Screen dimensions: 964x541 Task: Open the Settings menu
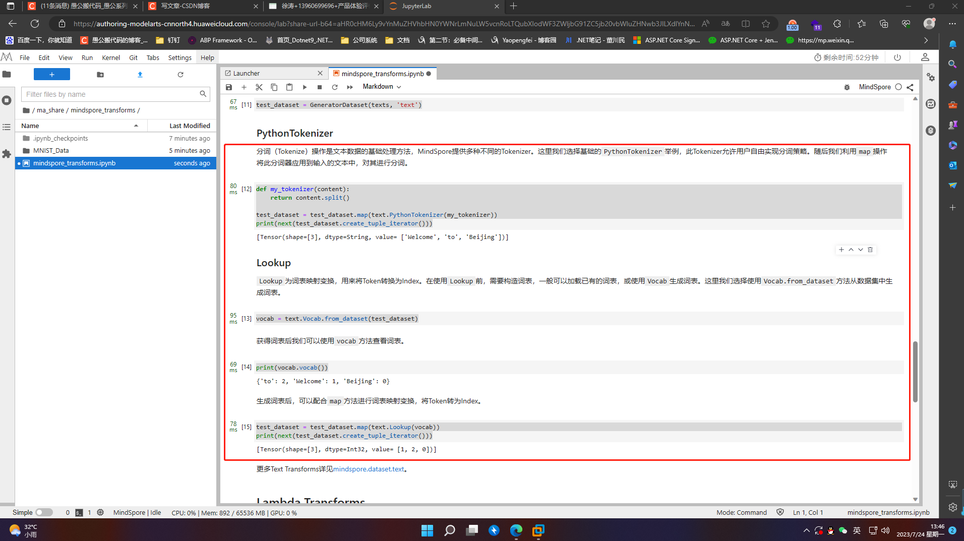point(179,57)
